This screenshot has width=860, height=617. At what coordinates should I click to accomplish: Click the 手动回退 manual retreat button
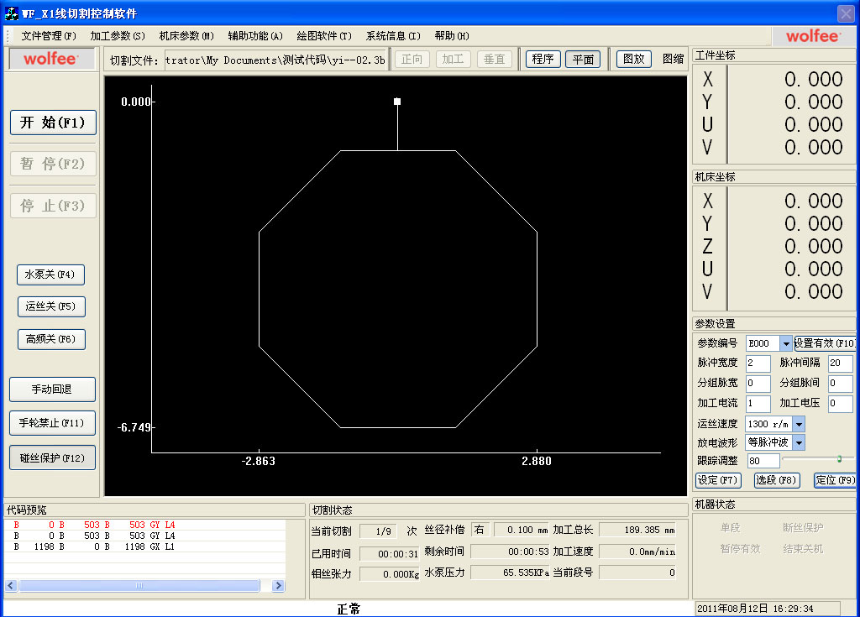click(x=52, y=390)
